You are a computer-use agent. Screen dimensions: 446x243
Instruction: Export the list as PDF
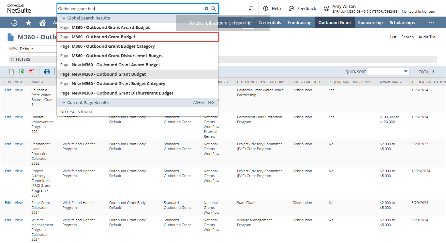point(32,72)
